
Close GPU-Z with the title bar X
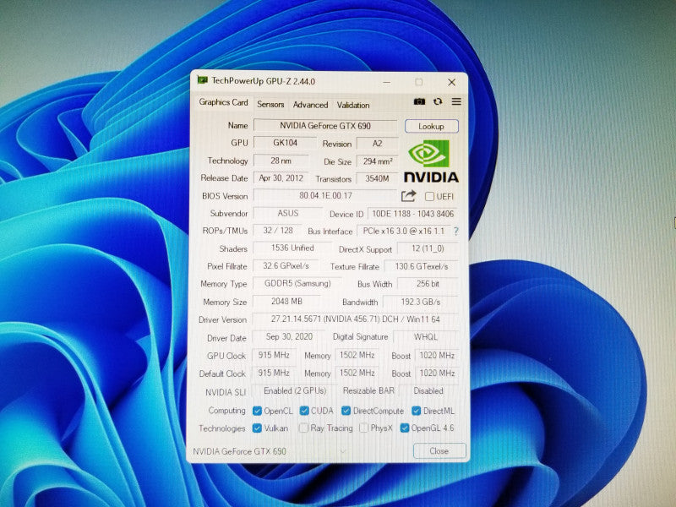click(x=451, y=82)
